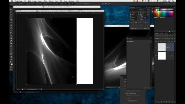Hide the Background layer eye icon
Screen dimensions: 185x104
156,56
